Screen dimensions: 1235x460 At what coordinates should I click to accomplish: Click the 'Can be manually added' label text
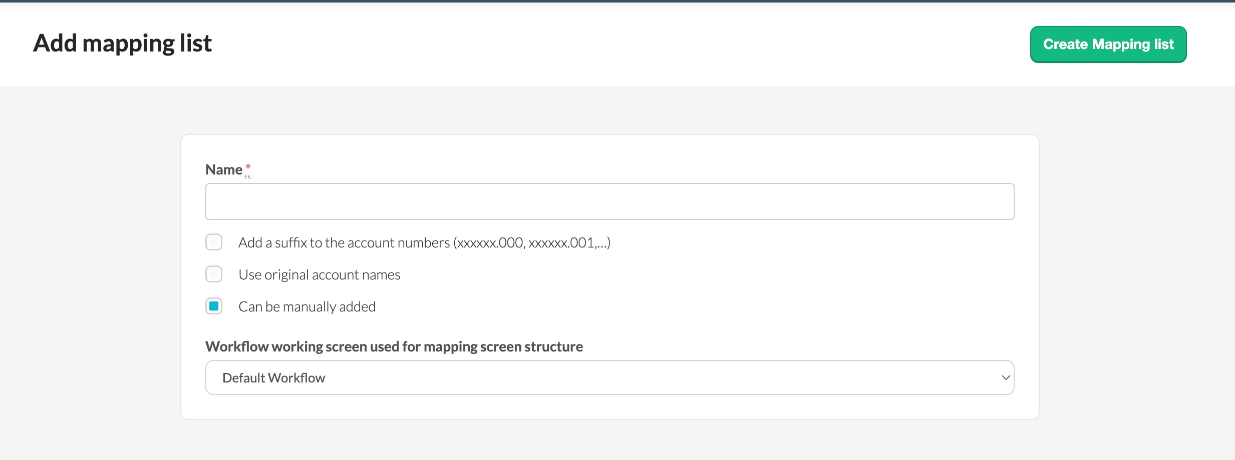(x=306, y=307)
